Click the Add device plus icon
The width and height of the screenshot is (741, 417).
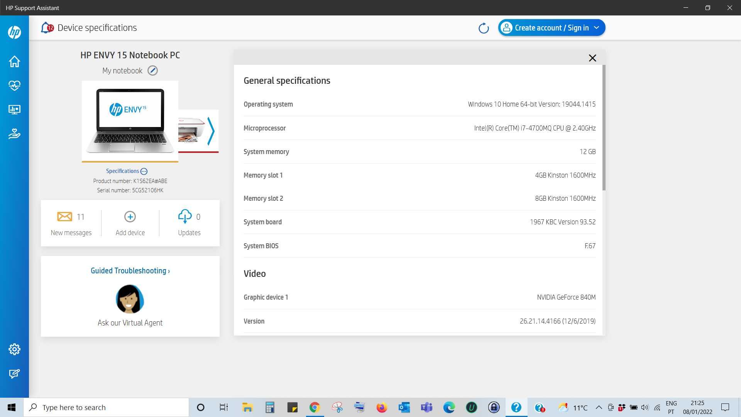[130, 217]
